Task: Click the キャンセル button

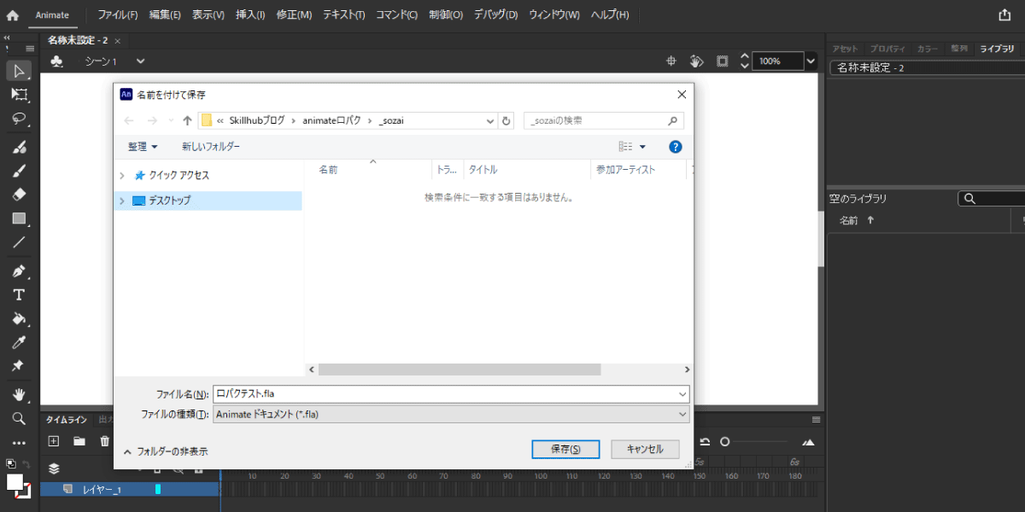Action: tap(645, 449)
